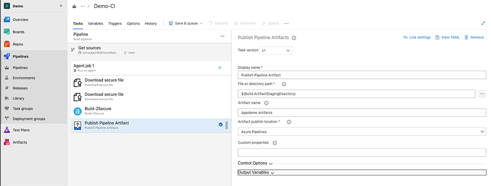This screenshot has height=186, width=491.
Task: Select the Build-2Secure task
Action: [151, 111]
